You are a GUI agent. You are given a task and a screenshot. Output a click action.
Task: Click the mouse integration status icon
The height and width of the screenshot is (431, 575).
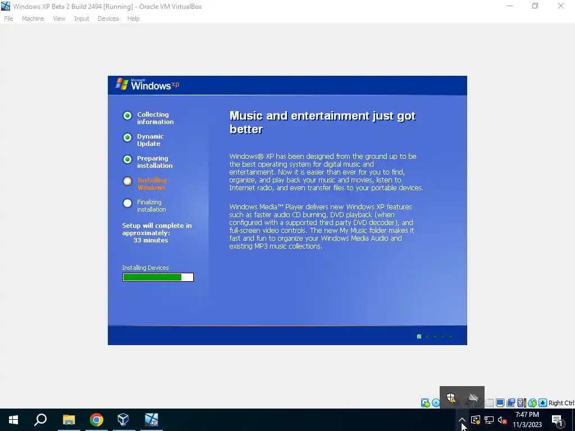[532, 403]
